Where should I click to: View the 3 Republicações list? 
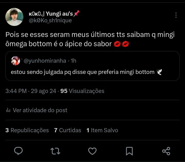[x=27, y=130]
